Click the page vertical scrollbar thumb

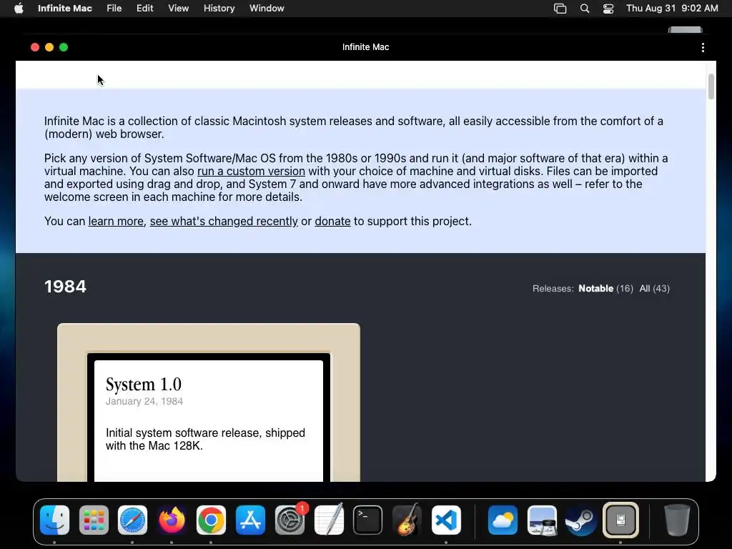pyautogui.click(x=711, y=86)
